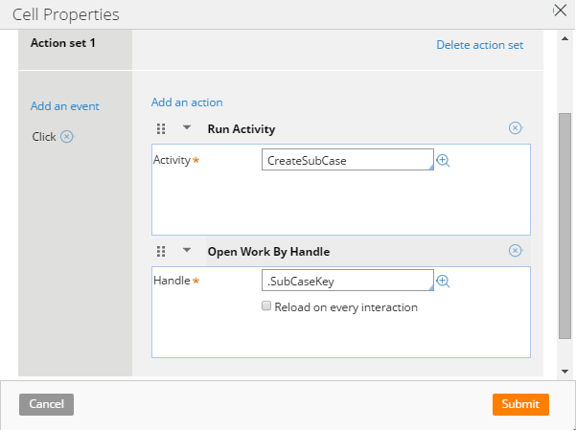Click the Add an event link

click(64, 106)
